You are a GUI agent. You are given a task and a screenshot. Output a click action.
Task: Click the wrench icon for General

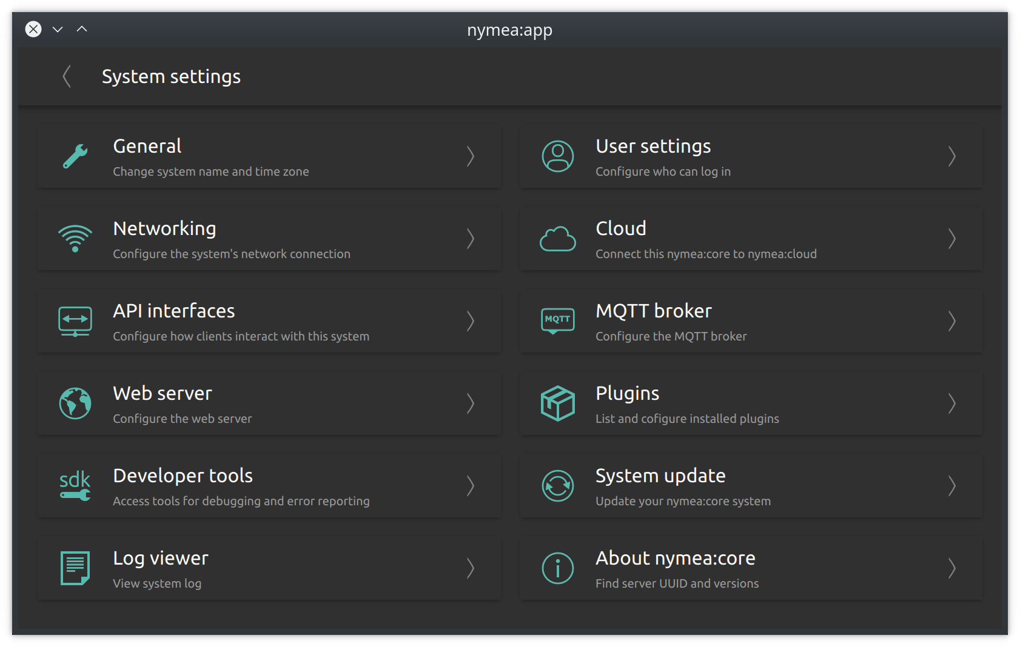tap(75, 156)
